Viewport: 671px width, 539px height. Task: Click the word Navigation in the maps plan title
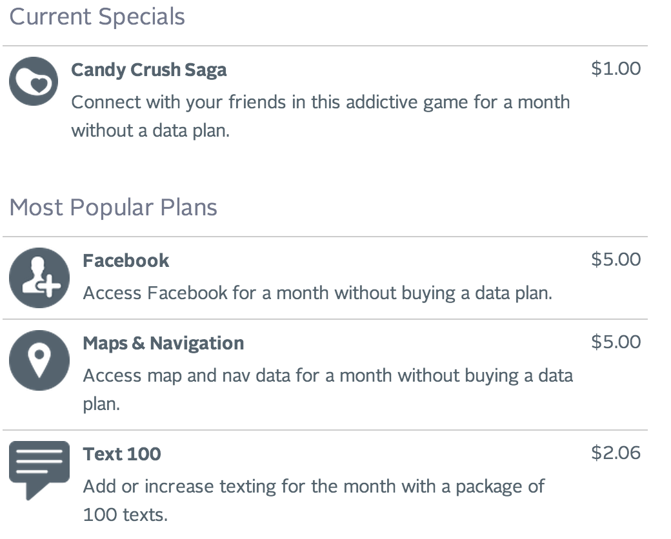(196, 343)
